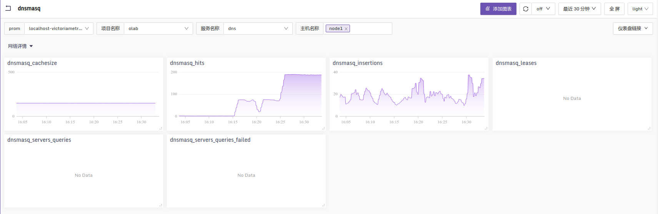The height and width of the screenshot is (214, 658).
Task: Click the back icon beside dnsmasq title
Action: tap(8, 8)
